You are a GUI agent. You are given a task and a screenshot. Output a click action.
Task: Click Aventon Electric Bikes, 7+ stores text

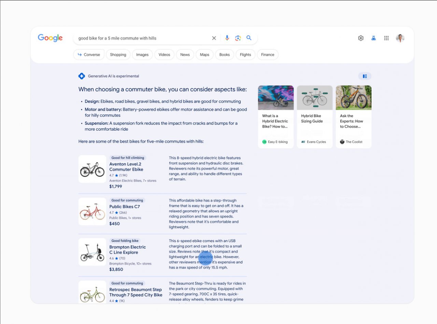pos(133,181)
